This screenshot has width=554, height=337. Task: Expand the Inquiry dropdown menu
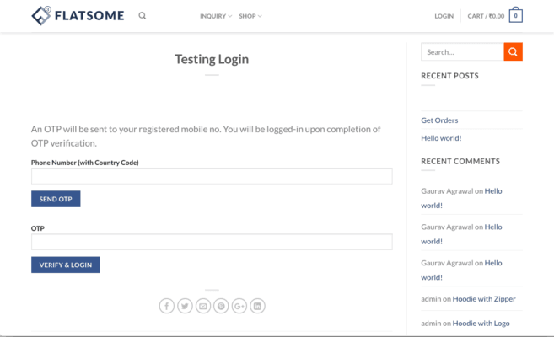pyautogui.click(x=216, y=16)
